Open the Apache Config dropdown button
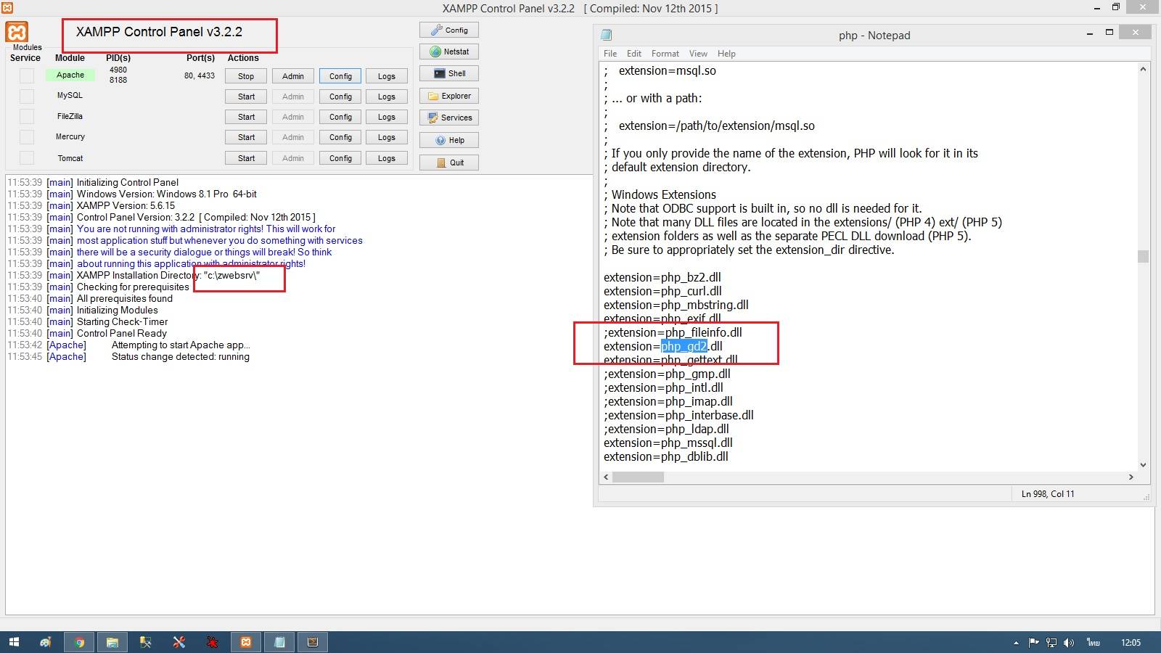Viewport: 1161px width, 653px height. (340, 76)
